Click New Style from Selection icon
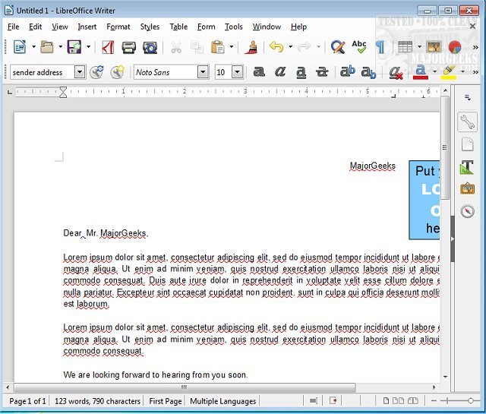This screenshot has width=486, height=414. click(x=117, y=72)
